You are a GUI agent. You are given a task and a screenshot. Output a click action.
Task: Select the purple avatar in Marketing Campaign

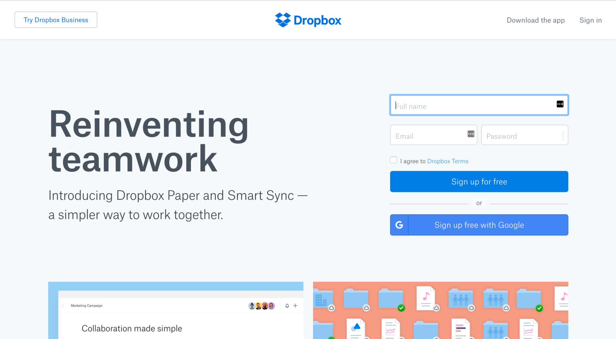272,306
